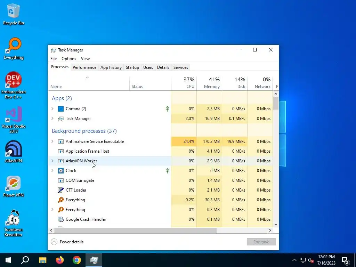Select the AtlasVPN desktop shortcut
The width and height of the screenshot is (356, 267).
point(14,152)
